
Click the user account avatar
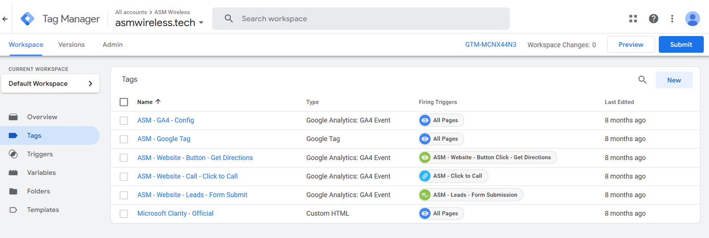point(692,19)
